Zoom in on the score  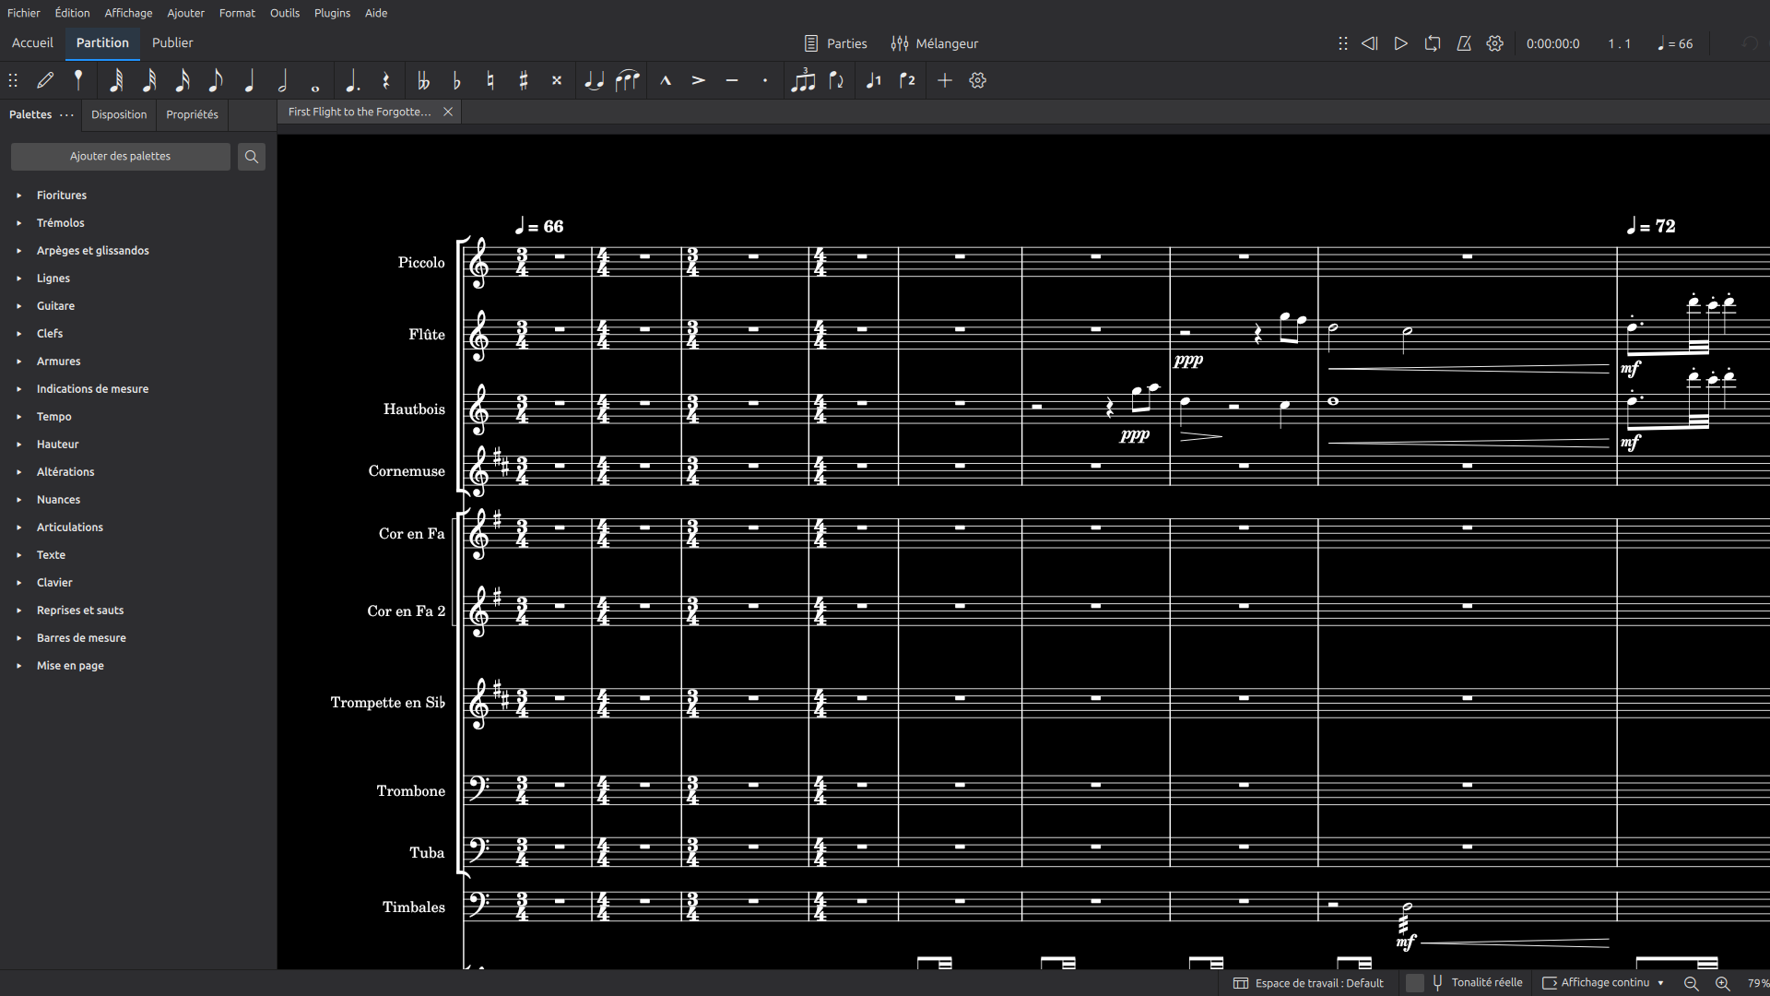tap(1722, 983)
